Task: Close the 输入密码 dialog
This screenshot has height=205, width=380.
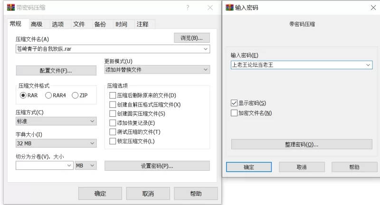Action: [x=373, y=8]
